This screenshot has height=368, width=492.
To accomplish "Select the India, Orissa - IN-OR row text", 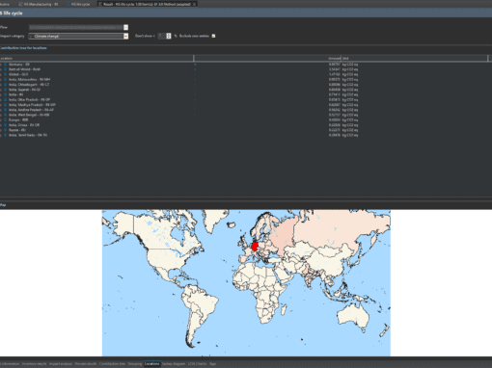I will [x=24, y=125].
